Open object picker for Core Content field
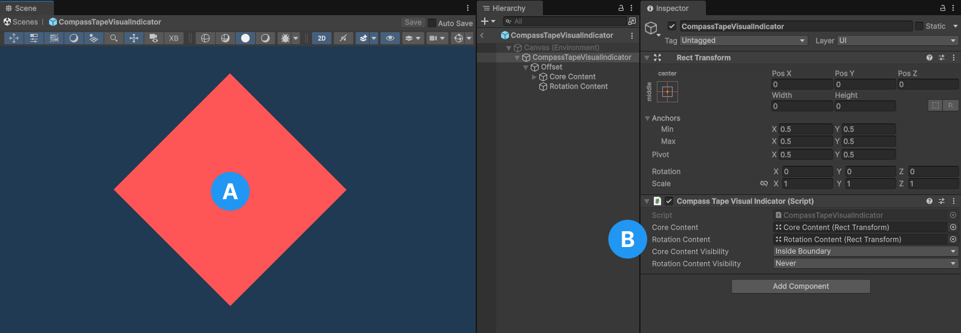This screenshot has width=961, height=333. (953, 227)
